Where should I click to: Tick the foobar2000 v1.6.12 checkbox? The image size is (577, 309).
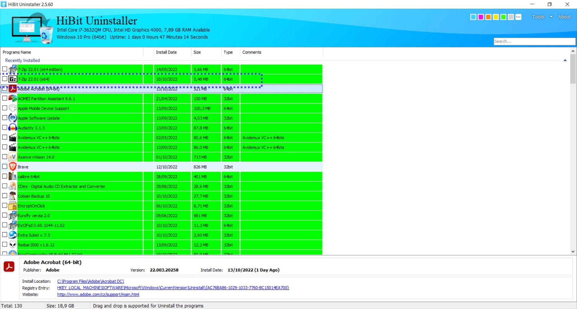click(x=5, y=244)
